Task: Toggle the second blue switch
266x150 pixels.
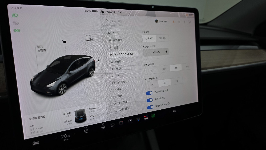Action: click(x=150, y=100)
